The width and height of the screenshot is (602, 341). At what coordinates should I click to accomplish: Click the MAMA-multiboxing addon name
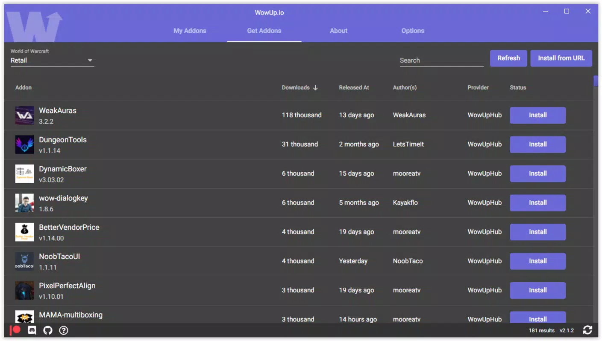71,315
